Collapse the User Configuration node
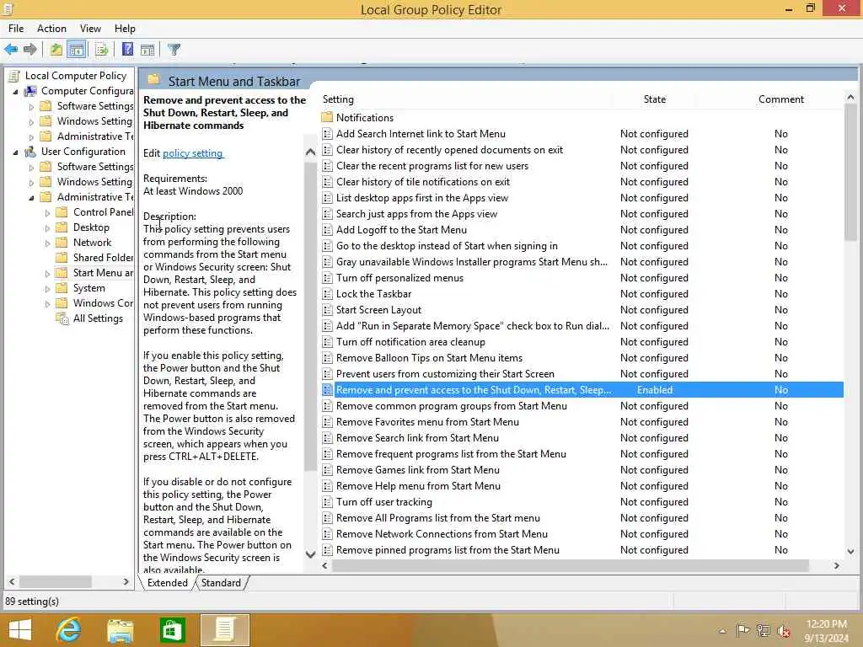This screenshot has width=863, height=647. pos(15,152)
